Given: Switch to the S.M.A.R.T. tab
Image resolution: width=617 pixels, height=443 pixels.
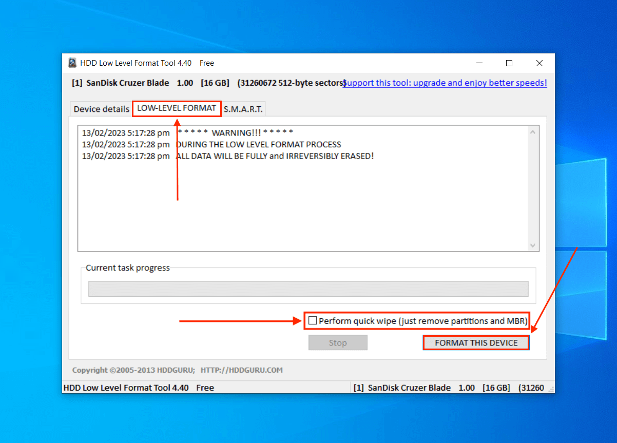Looking at the screenshot, I should [243, 109].
